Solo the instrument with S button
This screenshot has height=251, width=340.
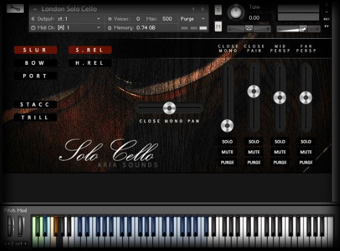[x=218, y=10]
